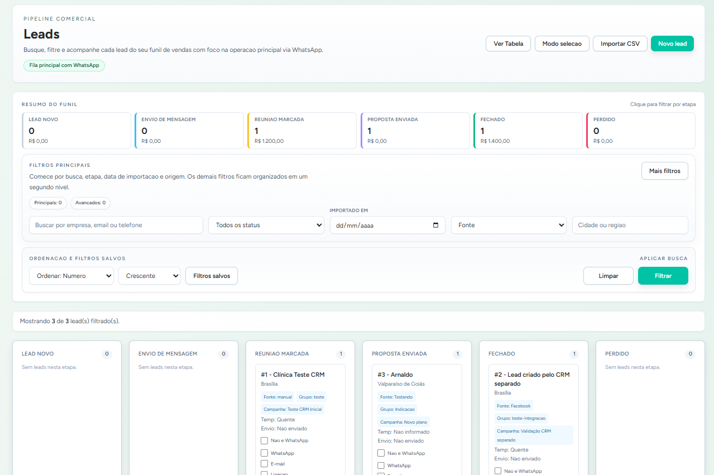The image size is (714, 475).
Task: Click the 'Campanha: Validação CRM separado' tag
Action: [534, 435]
